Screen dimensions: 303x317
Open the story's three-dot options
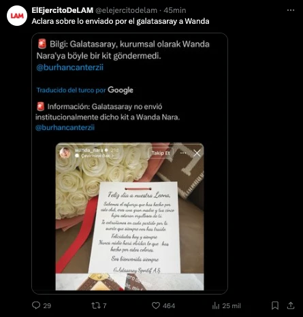pos(183,153)
